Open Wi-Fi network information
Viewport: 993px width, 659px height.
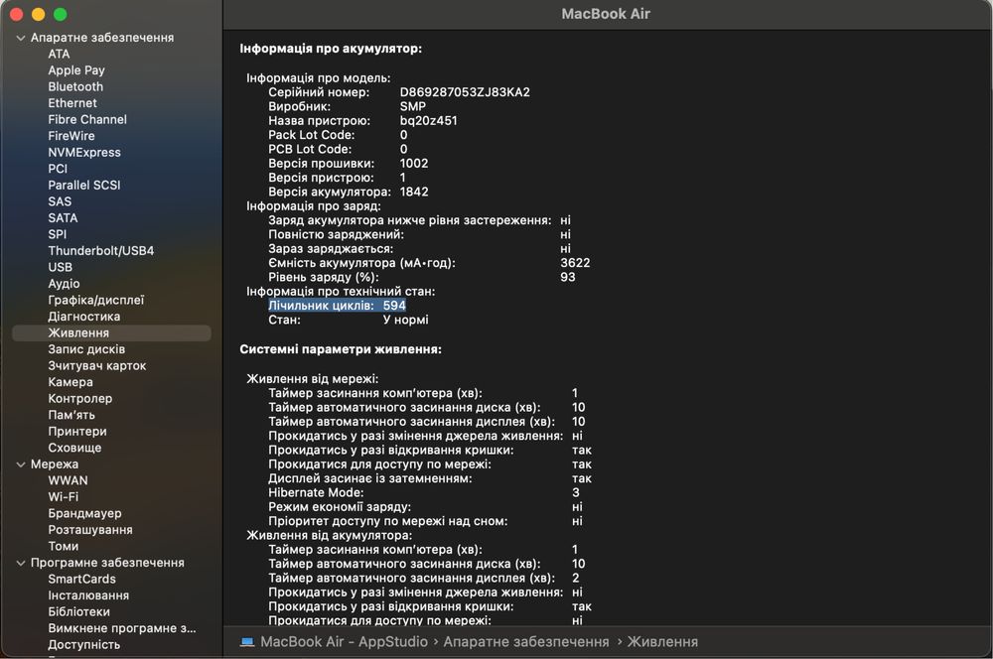tap(64, 497)
